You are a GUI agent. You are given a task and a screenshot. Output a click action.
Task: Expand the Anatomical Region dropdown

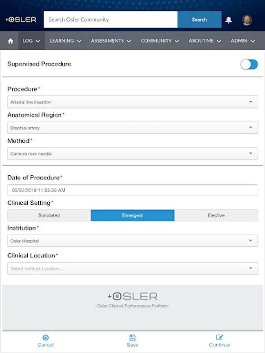point(133,128)
